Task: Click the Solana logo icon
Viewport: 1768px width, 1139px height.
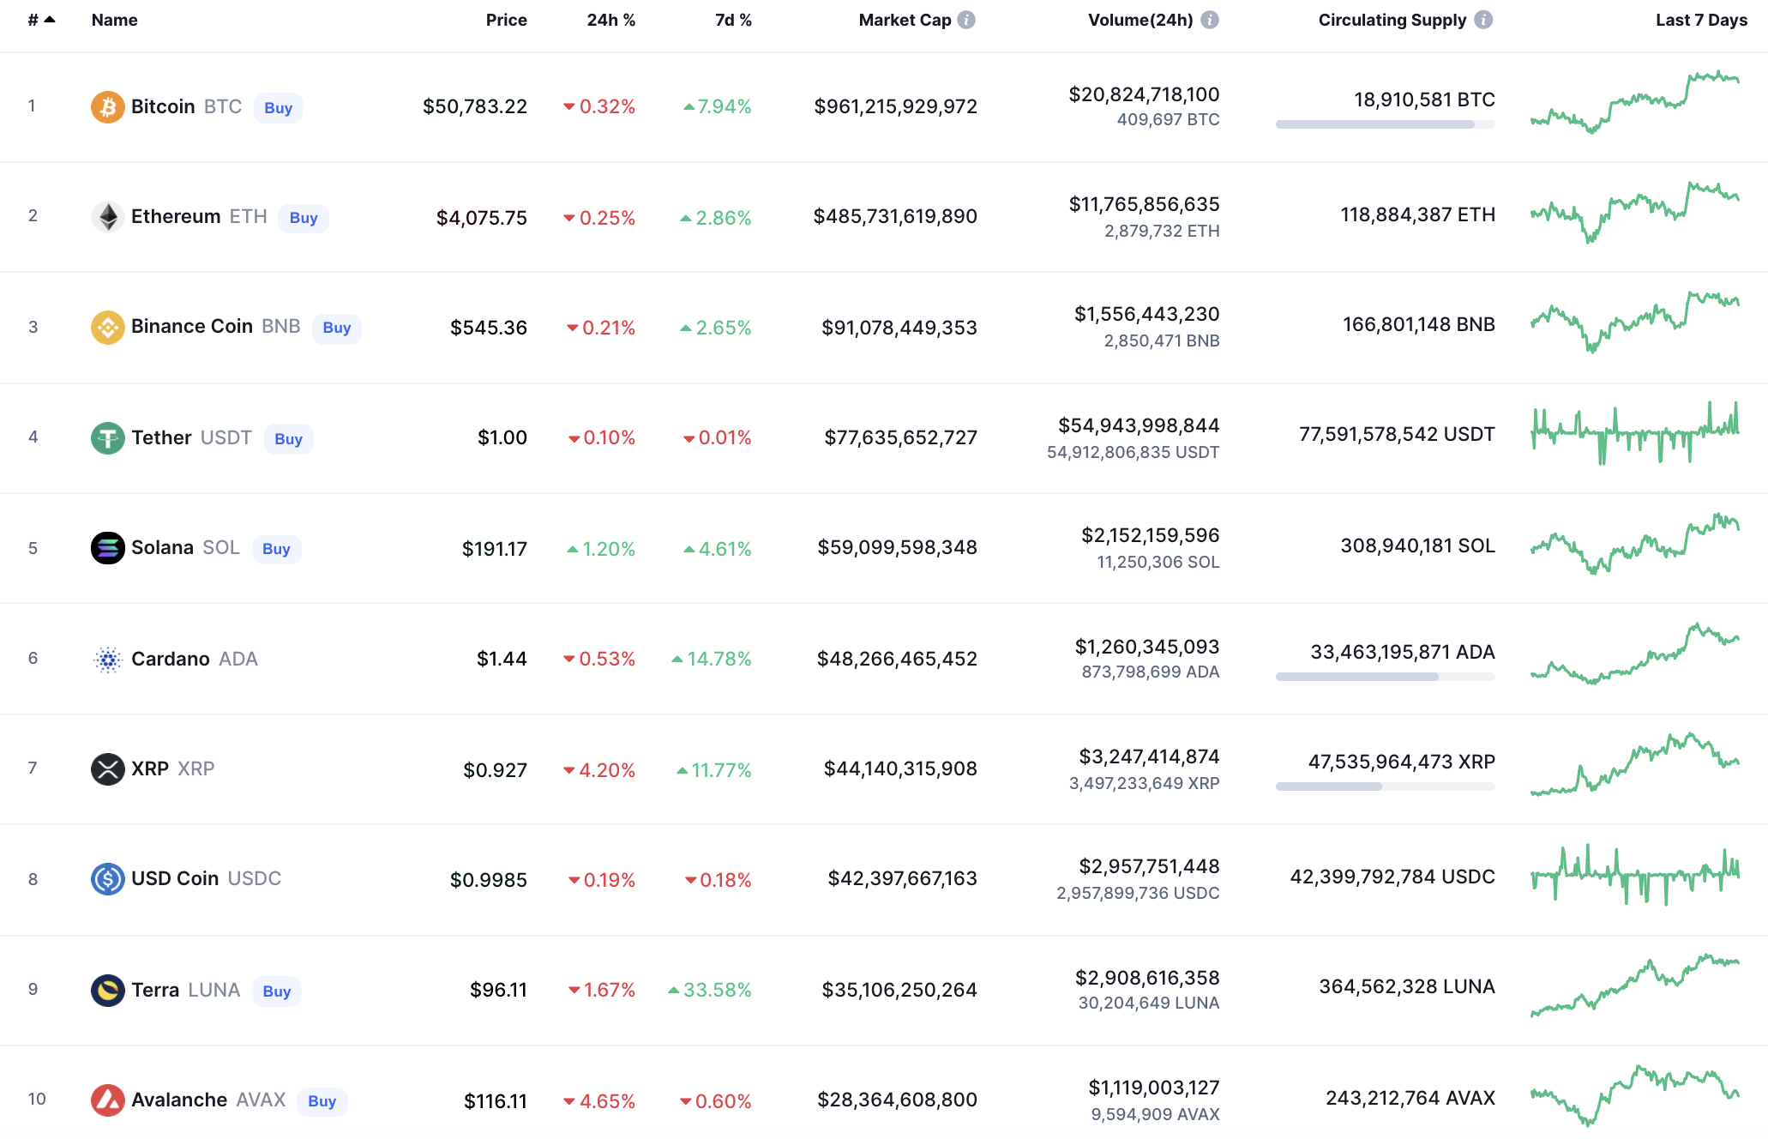Action: tap(107, 548)
